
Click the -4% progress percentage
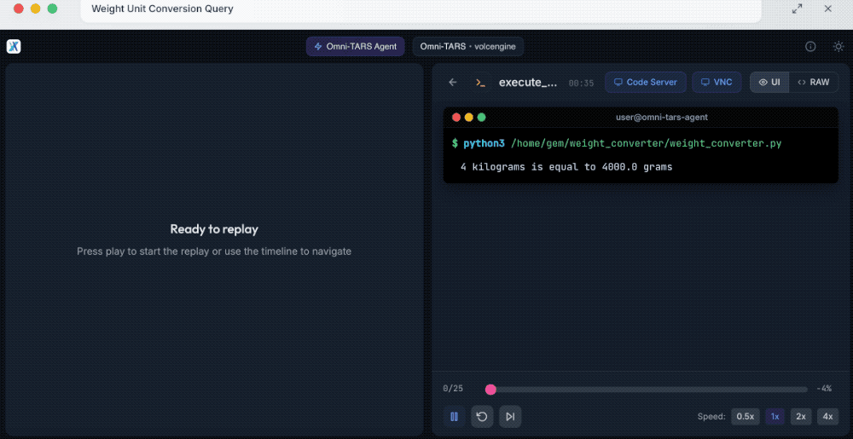pyautogui.click(x=824, y=389)
